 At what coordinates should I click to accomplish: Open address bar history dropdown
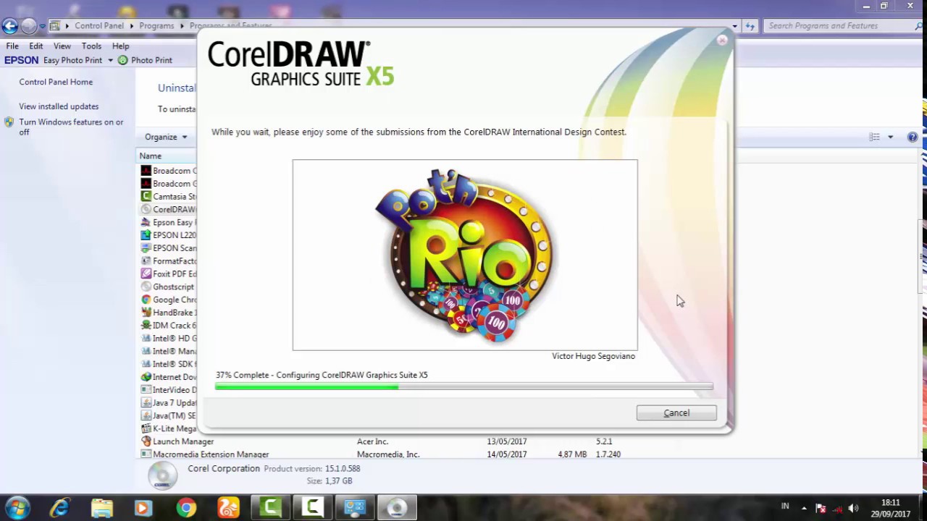(734, 26)
